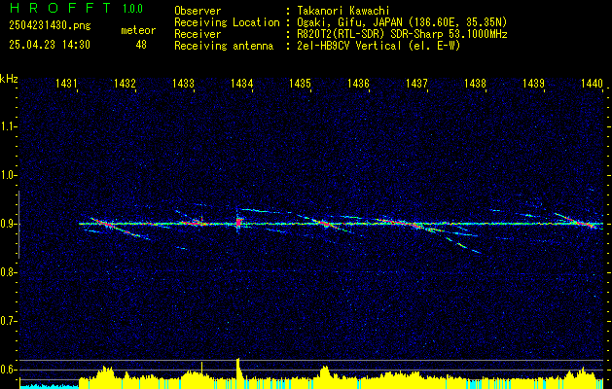The height and width of the screenshot is (389, 612).
Task: Click antenna value 2el-HB9CV Vertical
Action: [378, 46]
